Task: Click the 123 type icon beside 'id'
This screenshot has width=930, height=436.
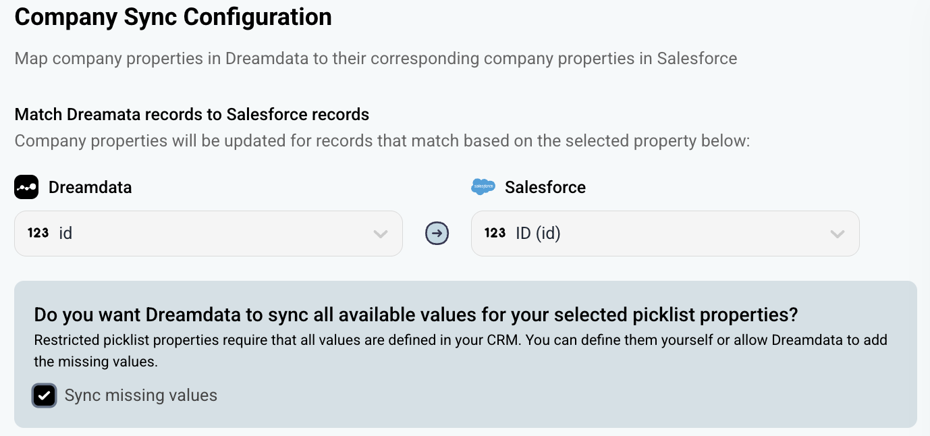Action: pos(38,234)
